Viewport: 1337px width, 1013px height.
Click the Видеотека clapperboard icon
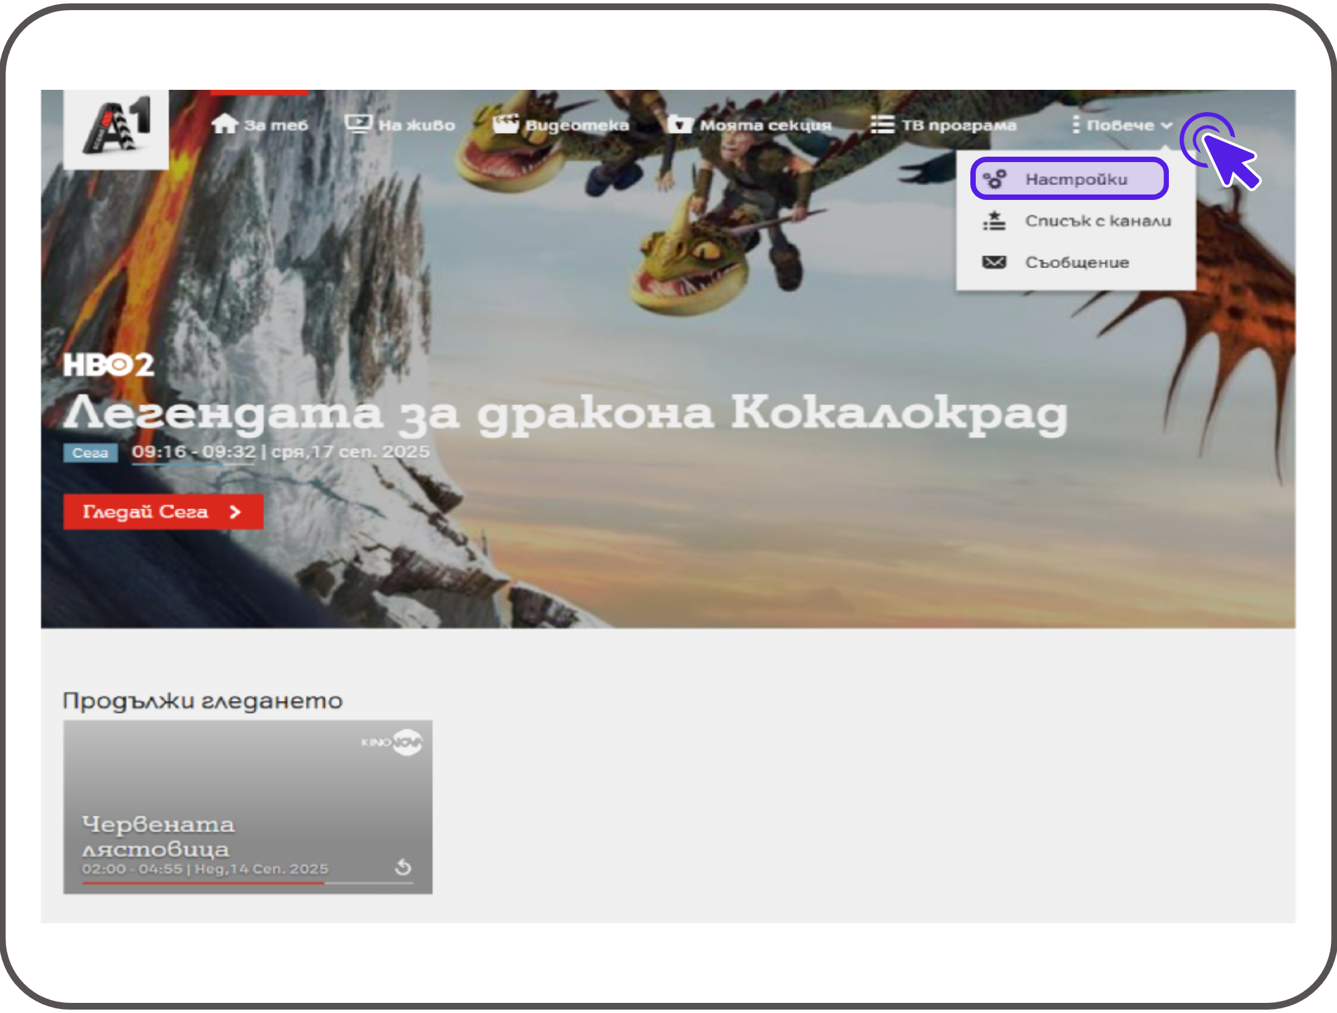coord(505,124)
